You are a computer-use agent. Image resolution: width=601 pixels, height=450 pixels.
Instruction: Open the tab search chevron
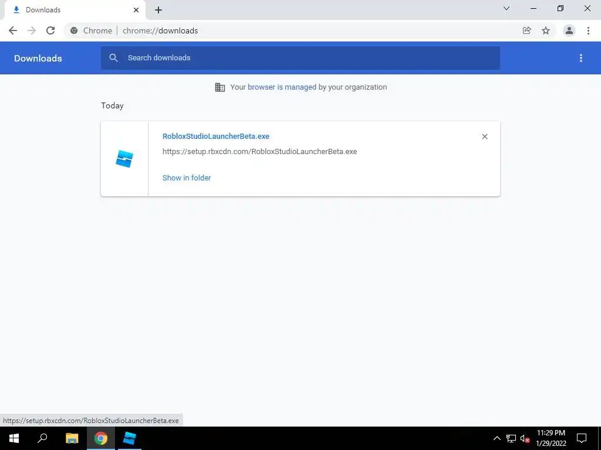pyautogui.click(x=507, y=8)
